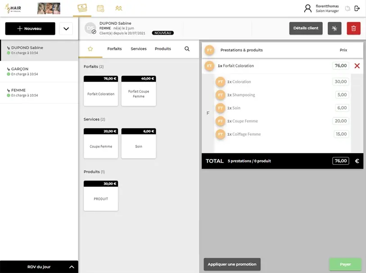Open Détails client
Viewport: 366px width, 273px height.
tap(306, 28)
